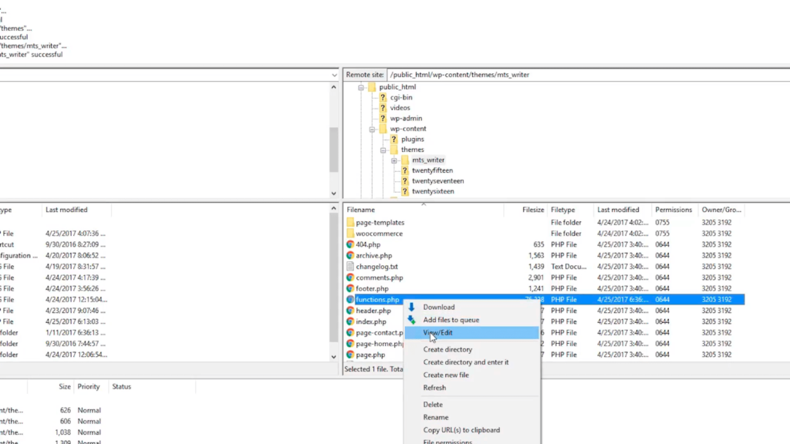This screenshot has width=790, height=444.
Task: Sort remote files by Permissions column header
Action: 673,210
